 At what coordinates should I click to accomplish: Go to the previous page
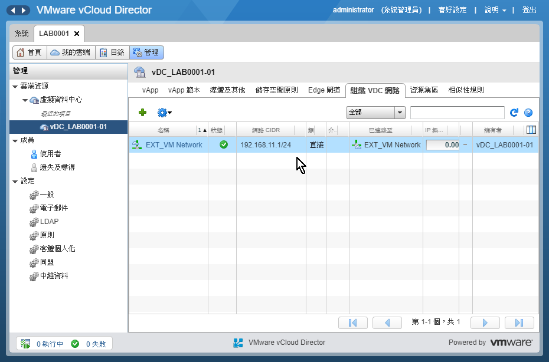click(x=387, y=322)
